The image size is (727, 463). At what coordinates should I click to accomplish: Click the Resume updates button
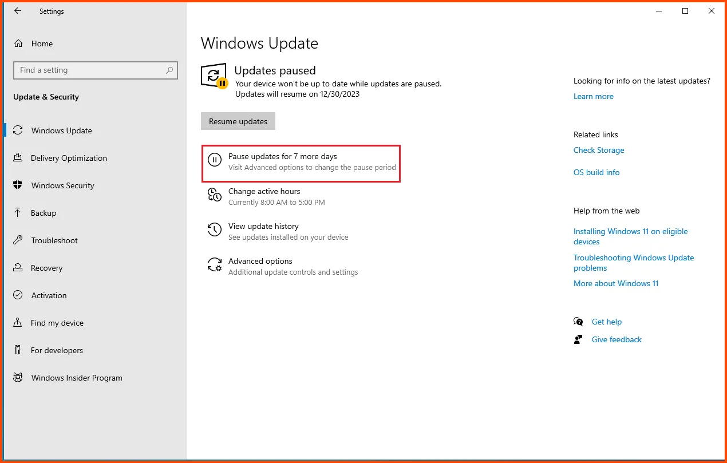pyautogui.click(x=238, y=121)
